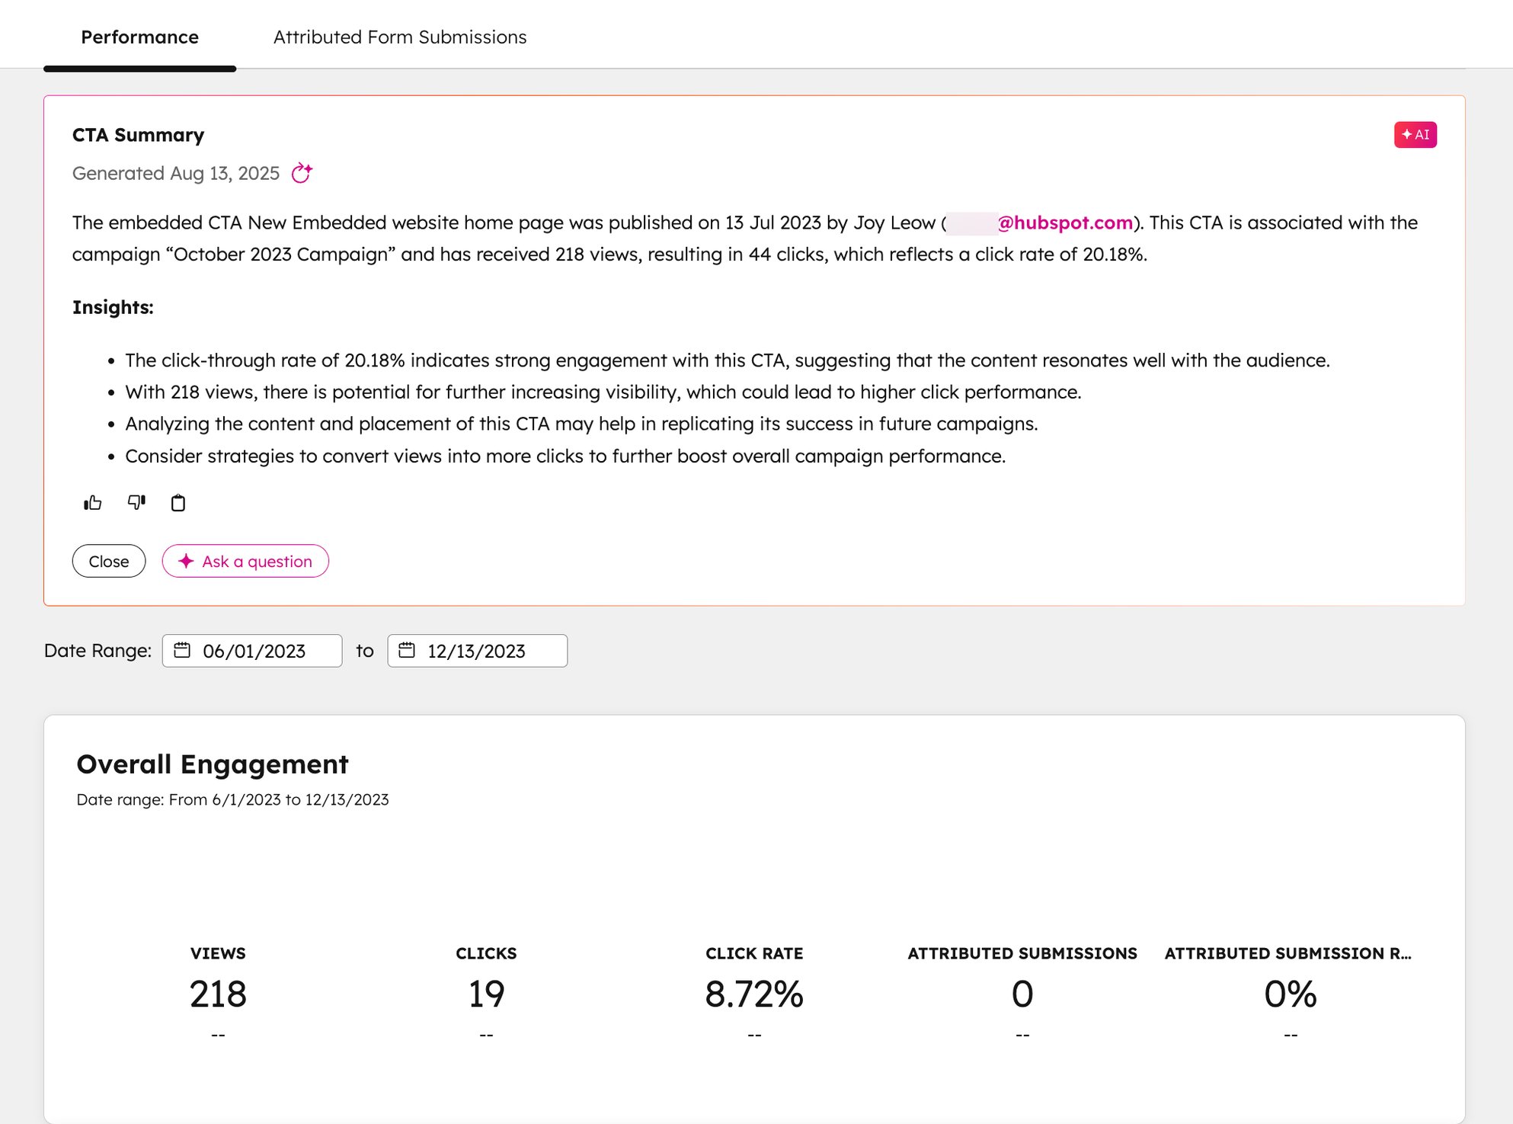Select the 12/13/2023 end date field
1513x1124 pixels.
pyautogui.click(x=477, y=650)
